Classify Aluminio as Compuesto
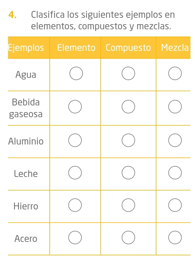The image size is (195, 260). (x=128, y=140)
